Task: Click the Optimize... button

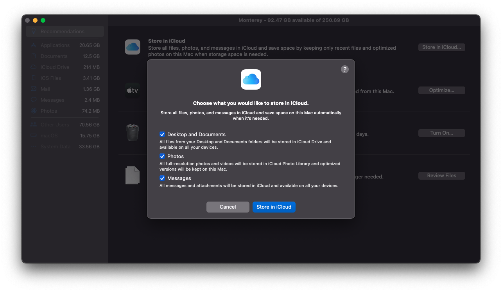Action: pos(442,90)
